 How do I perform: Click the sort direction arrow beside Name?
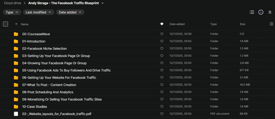click(16, 24)
